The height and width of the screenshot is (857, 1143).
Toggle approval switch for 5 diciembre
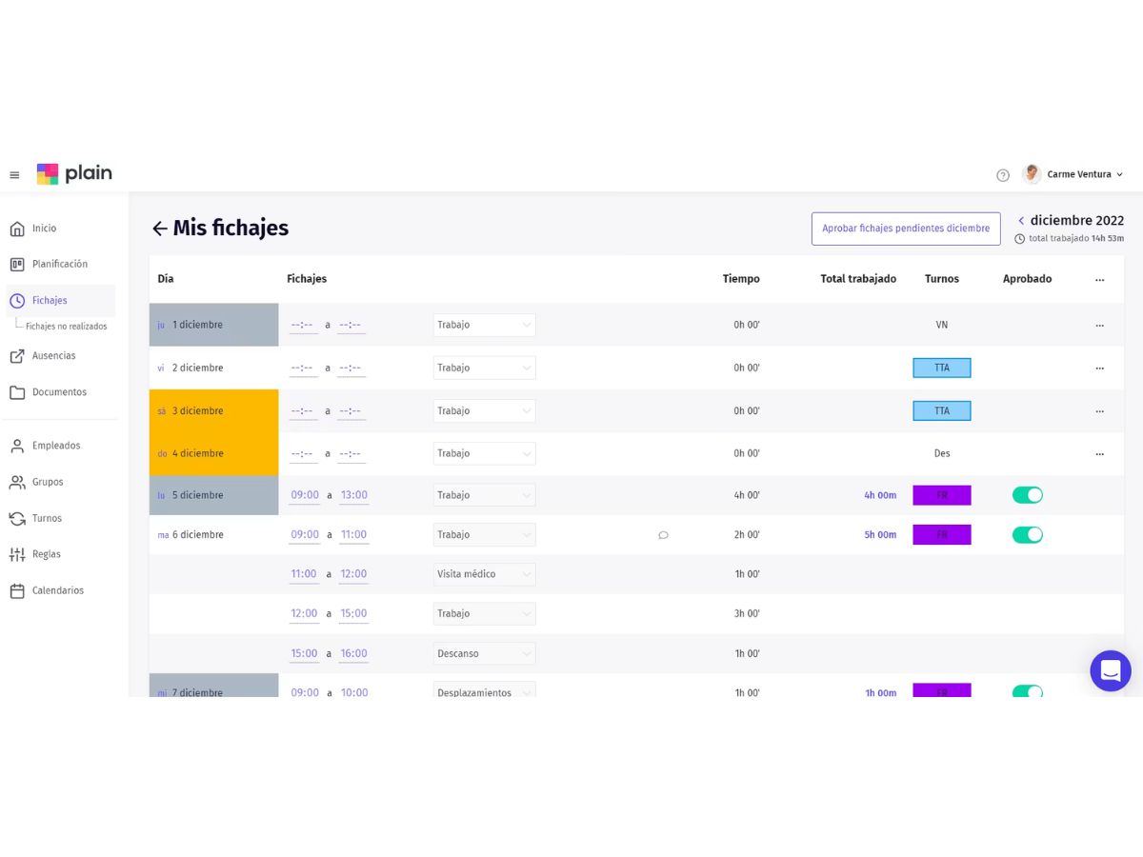1028,495
